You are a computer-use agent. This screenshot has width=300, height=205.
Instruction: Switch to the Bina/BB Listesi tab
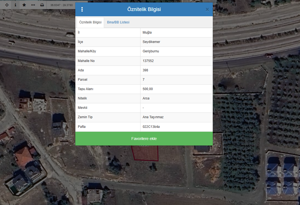point(118,22)
